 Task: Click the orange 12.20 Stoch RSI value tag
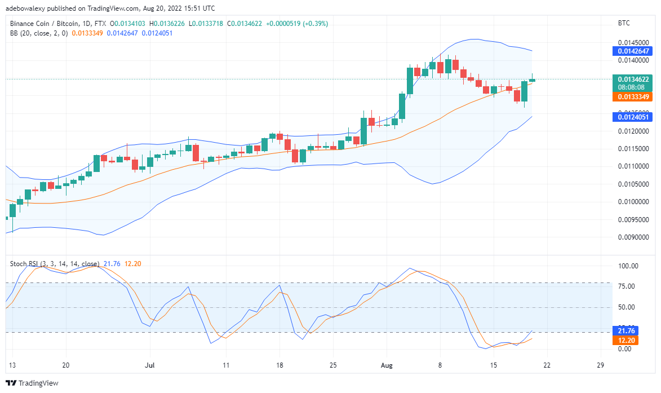625,341
